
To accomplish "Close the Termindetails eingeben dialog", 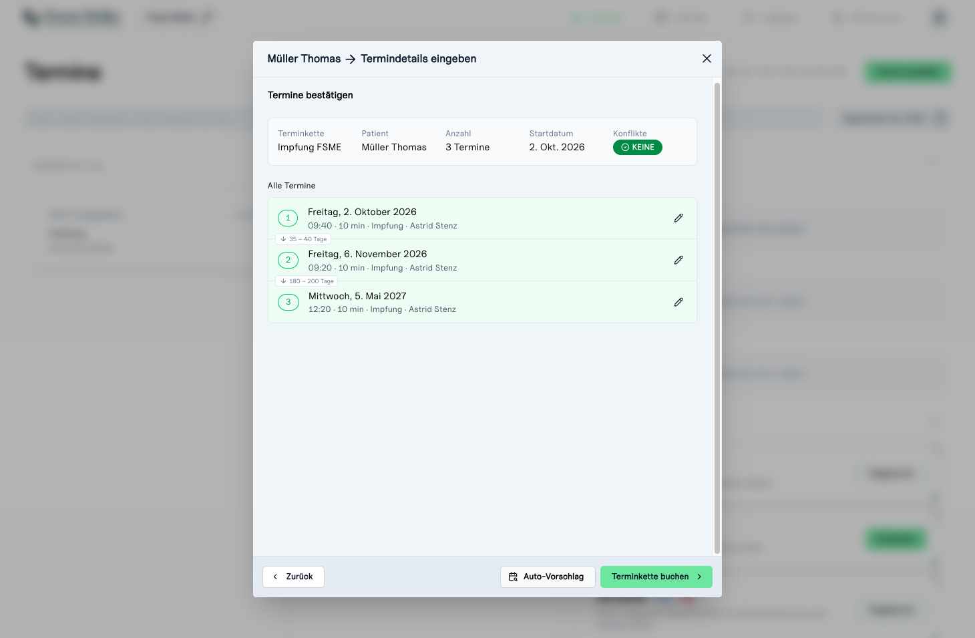I will (x=707, y=59).
